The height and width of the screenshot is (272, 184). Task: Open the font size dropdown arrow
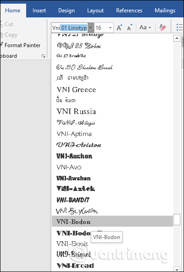[110, 27]
